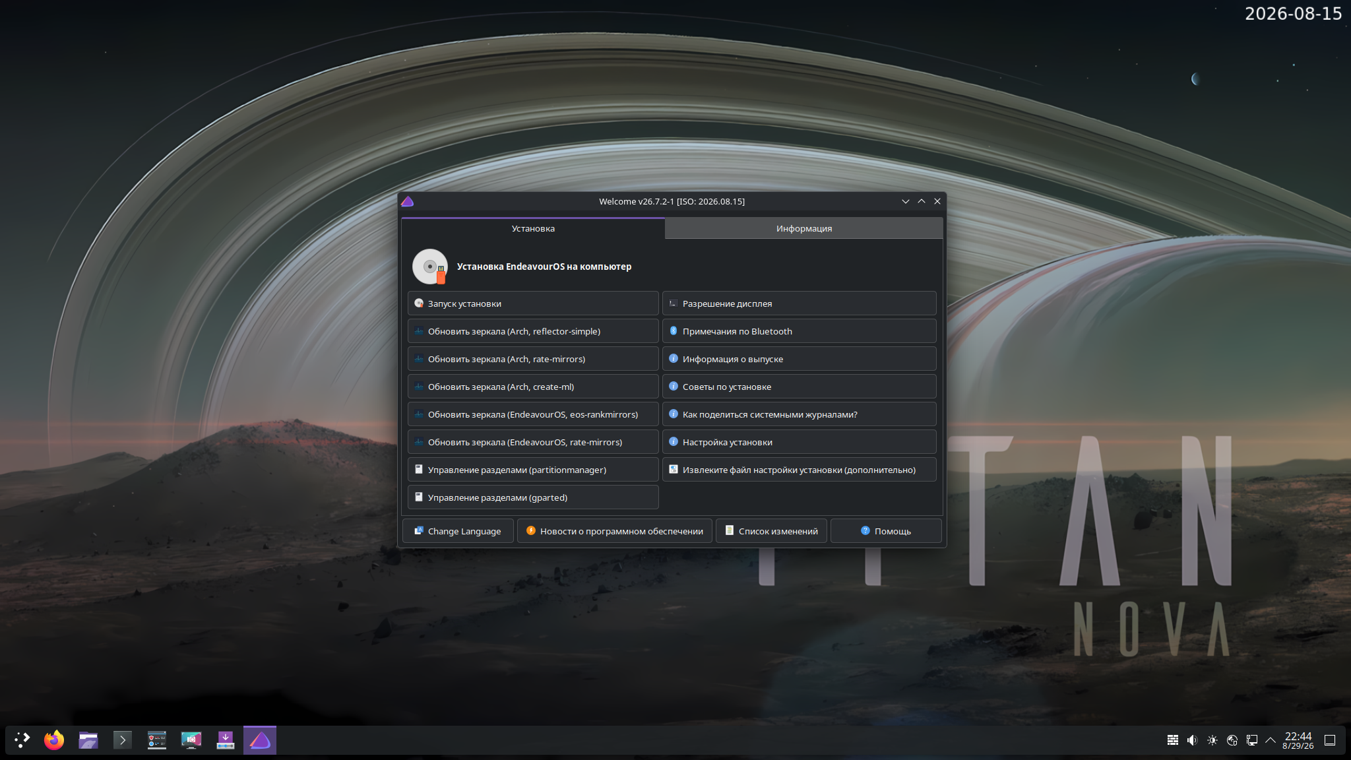Open Информация о выпуске release info
This screenshot has width=1351, height=760.
pos(800,359)
